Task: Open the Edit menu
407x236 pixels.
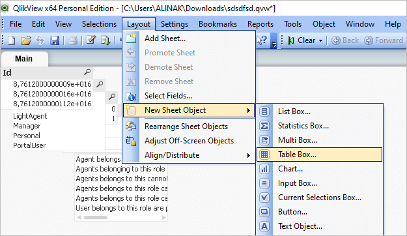Action: click(38, 24)
